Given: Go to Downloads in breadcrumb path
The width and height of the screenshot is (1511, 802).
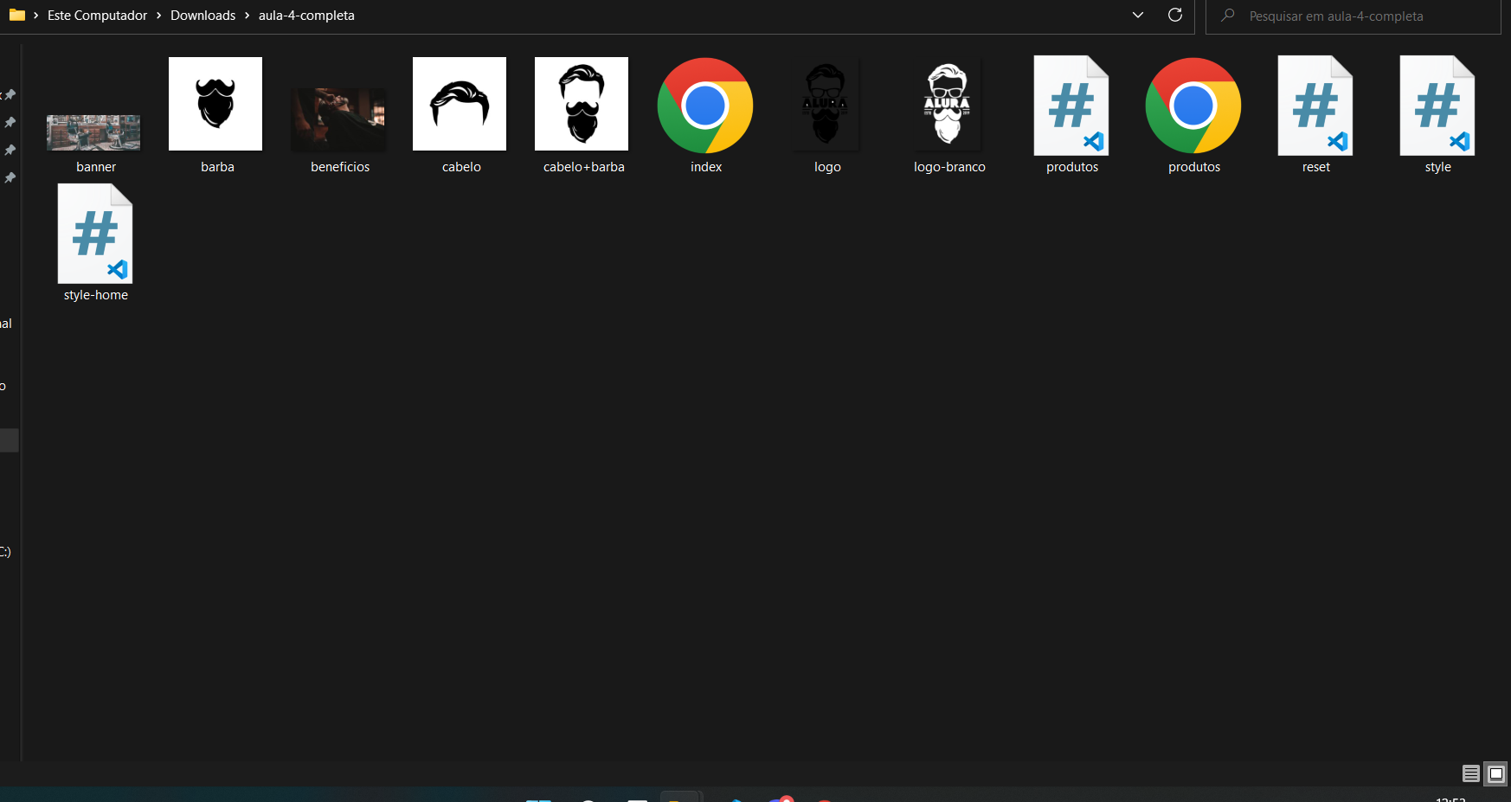Looking at the screenshot, I should tap(203, 16).
